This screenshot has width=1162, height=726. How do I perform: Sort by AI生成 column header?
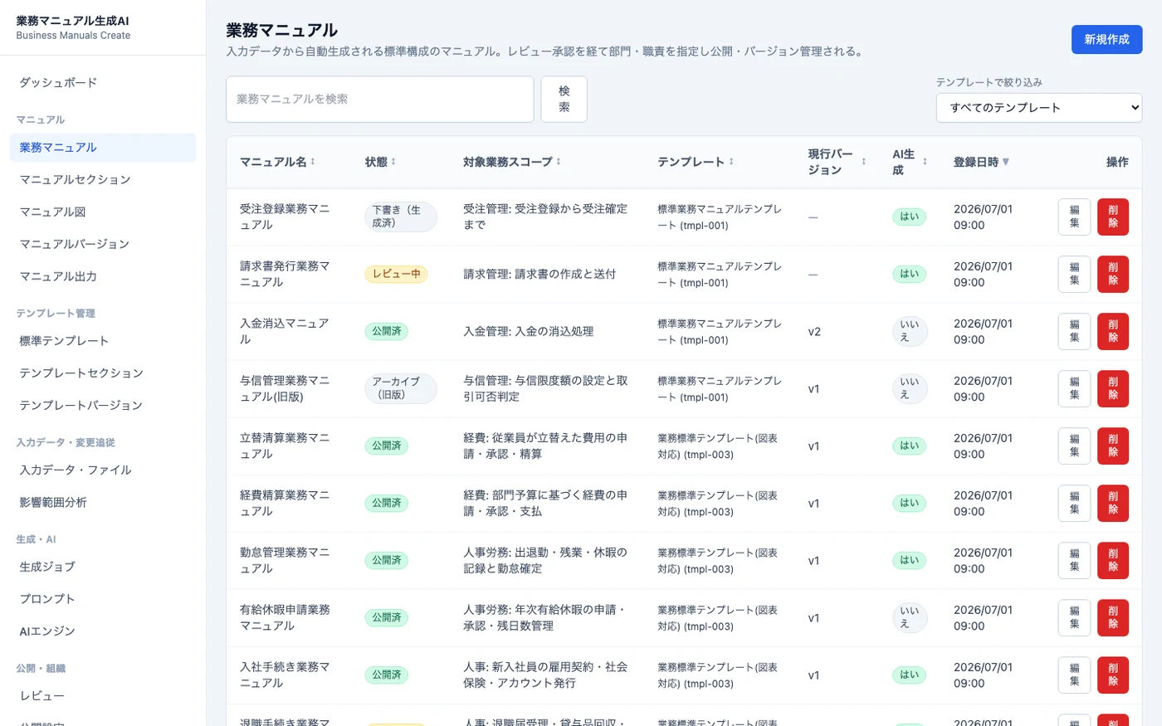(910, 162)
